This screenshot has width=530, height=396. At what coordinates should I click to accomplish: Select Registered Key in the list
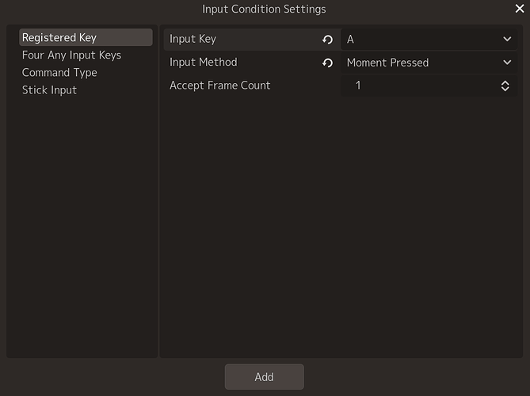[x=86, y=37]
